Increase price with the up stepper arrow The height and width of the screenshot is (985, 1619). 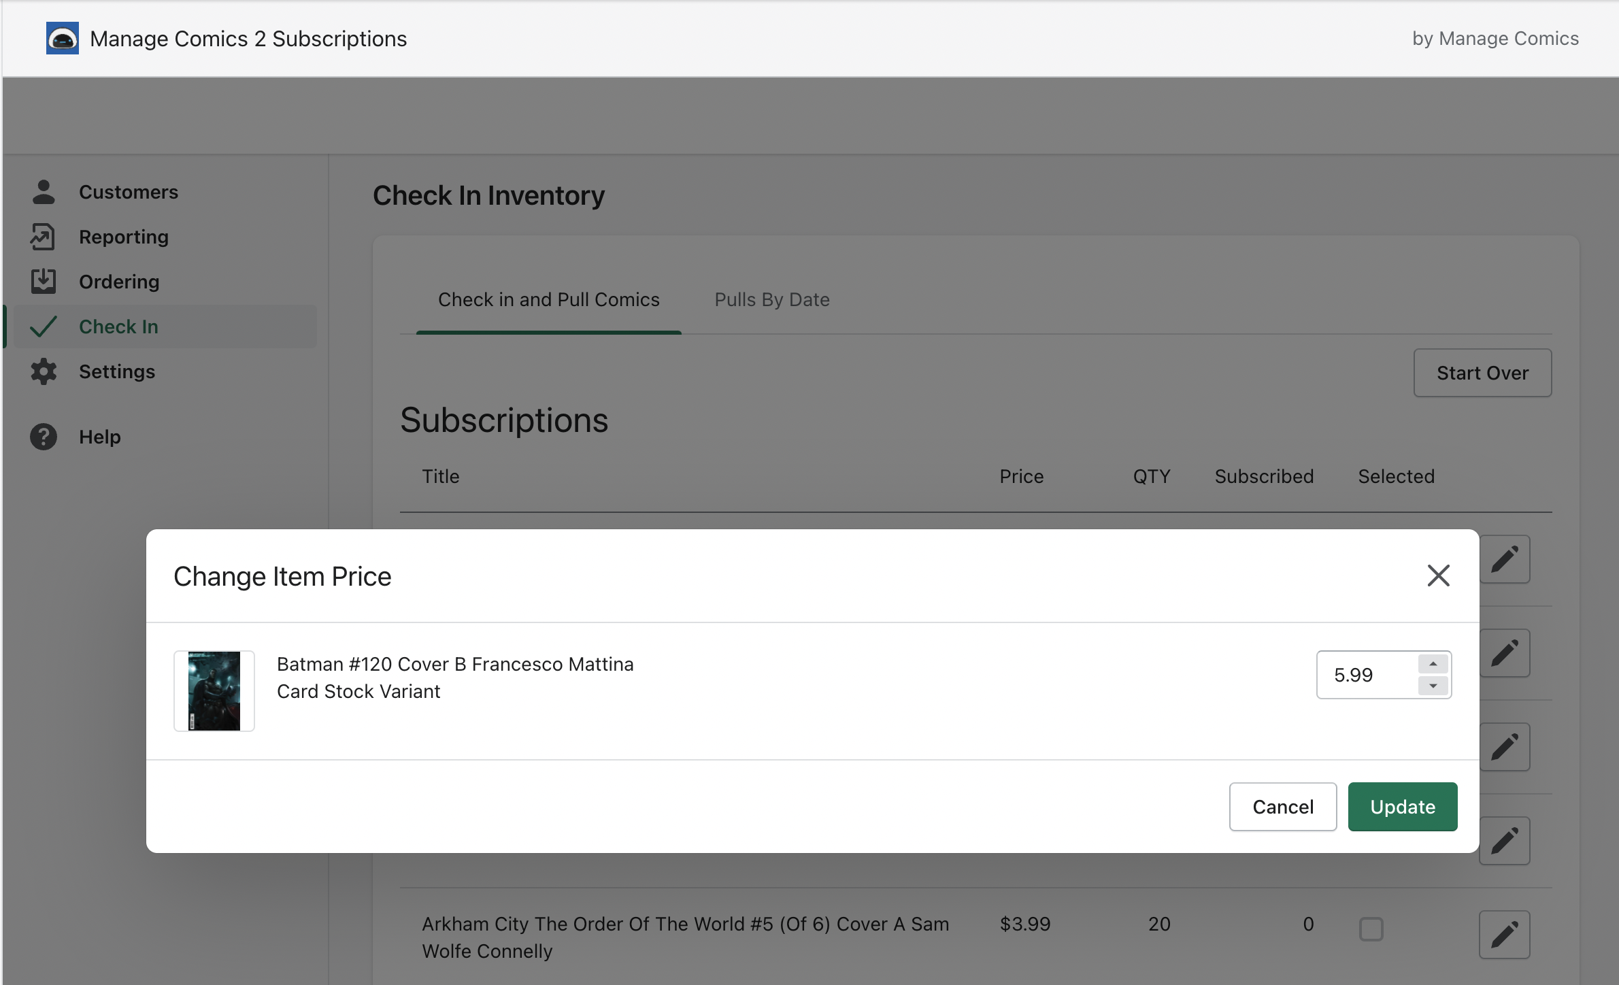1433,664
